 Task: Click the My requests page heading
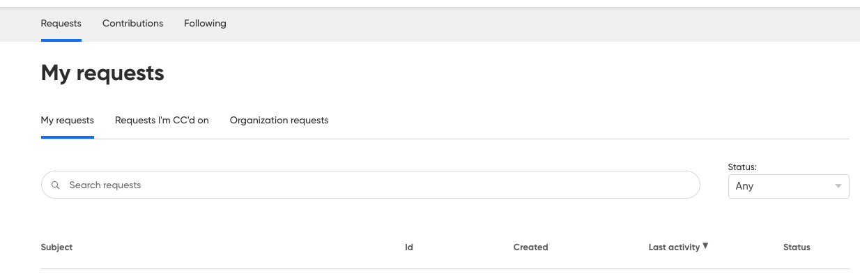click(102, 72)
